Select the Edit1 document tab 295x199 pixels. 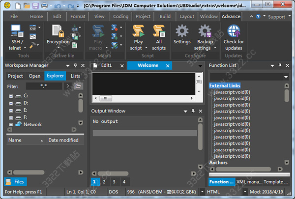106,65
